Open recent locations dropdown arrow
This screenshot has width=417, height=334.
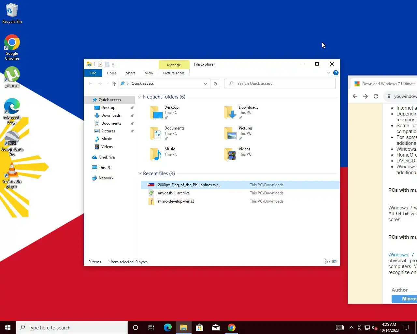108,83
